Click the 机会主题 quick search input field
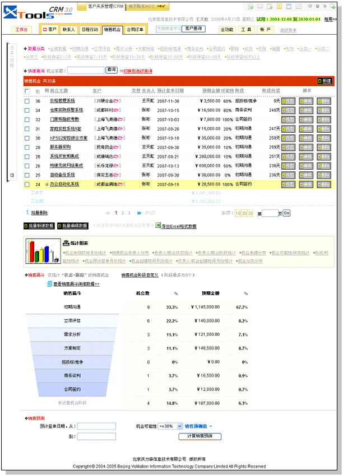343x476 pixels. coord(85,71)
